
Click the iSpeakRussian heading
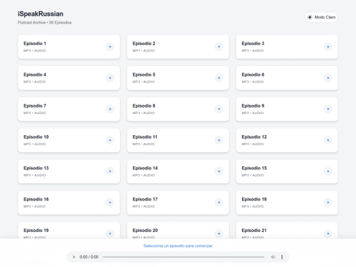[x=40, y=14]
